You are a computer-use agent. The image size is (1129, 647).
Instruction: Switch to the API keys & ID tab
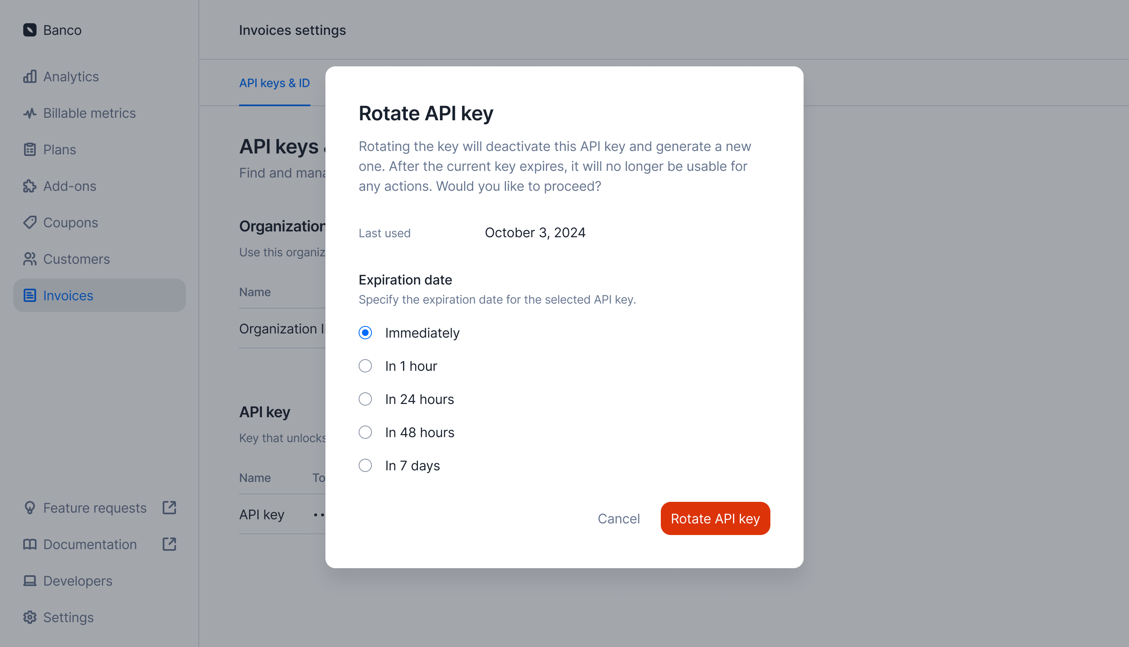pos(274,83)
